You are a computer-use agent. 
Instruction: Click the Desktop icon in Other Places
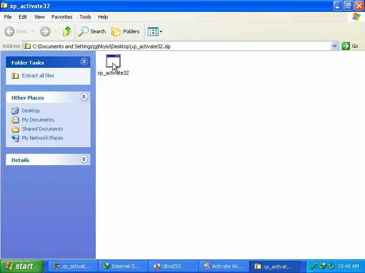click(16, 111)
